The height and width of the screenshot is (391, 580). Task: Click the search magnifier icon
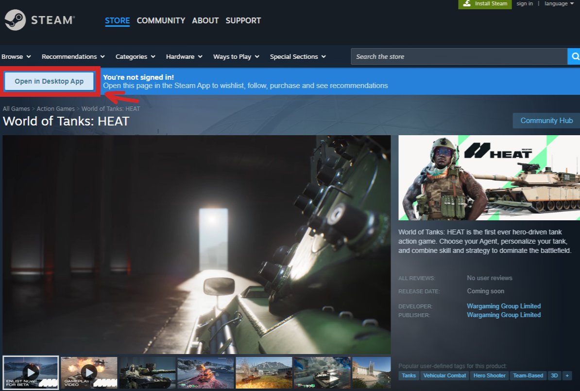pyautogui.click(x=575, y=56)
